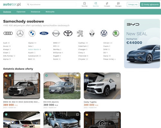This screenshot has width=161, height=128.
Task: Pick the Skoda brand logo
Action: click(116, 33)
